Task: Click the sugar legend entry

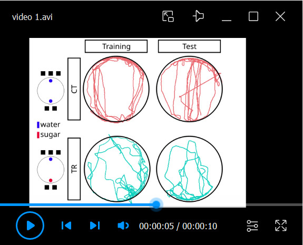Action: 48,135
